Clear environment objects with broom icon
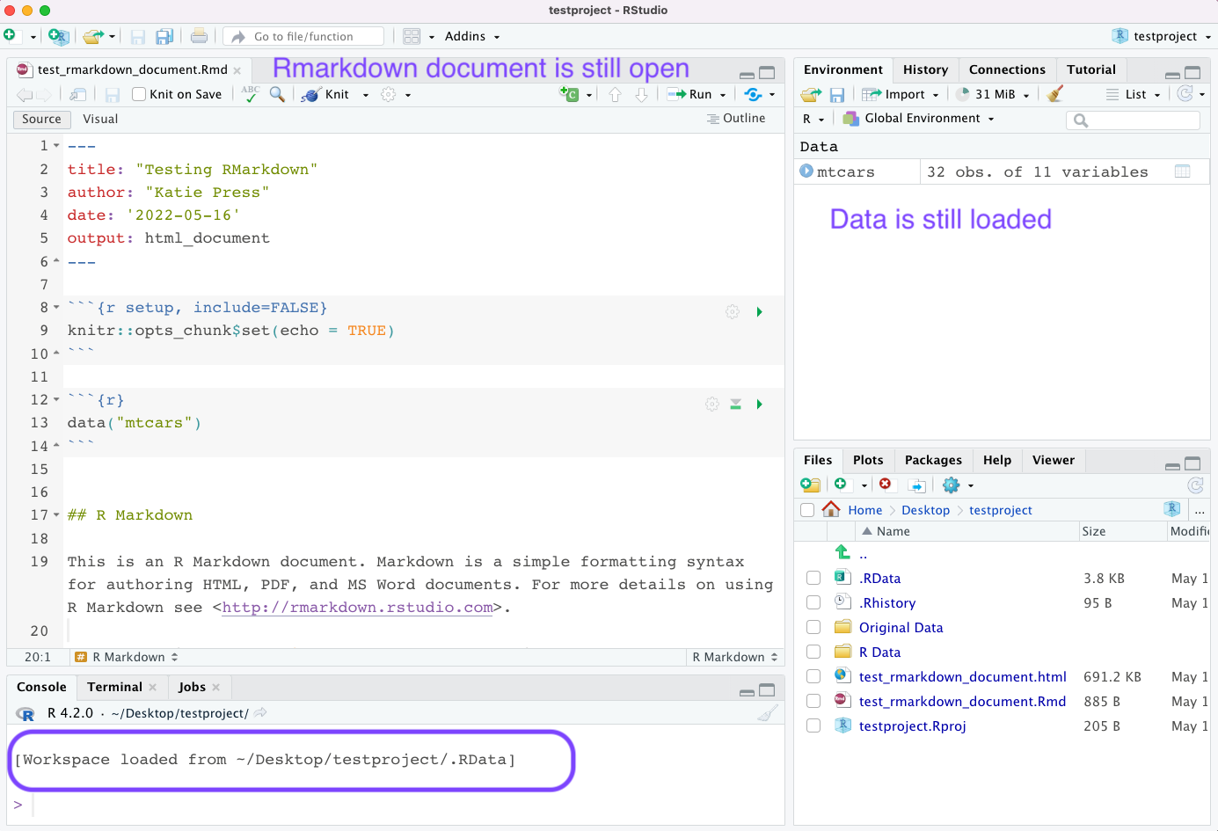Image resolution: width=1218 pixels, height=831 pixels. coord(1055,94)
